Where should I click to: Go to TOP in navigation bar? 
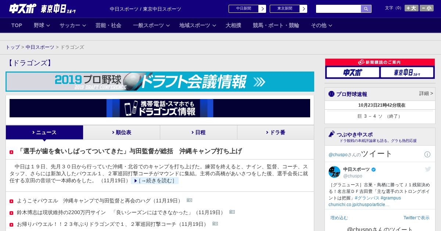(17, 25)
